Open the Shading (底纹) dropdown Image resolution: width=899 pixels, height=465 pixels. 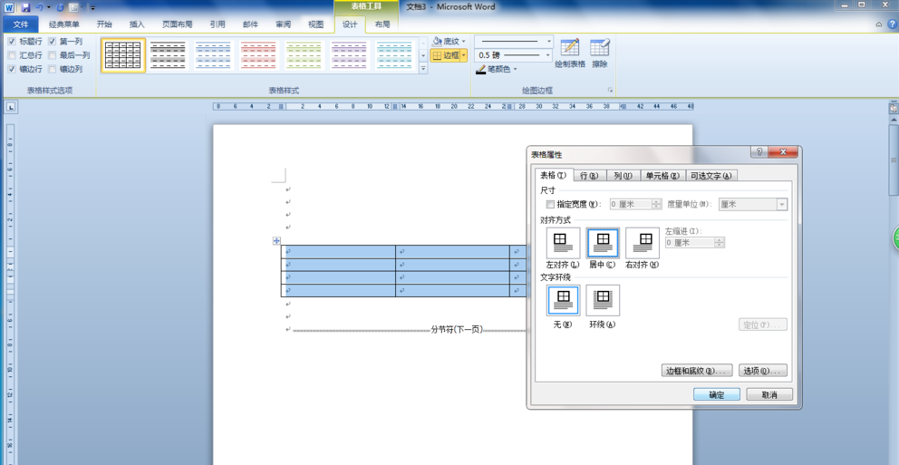click(x=449, y=41)
